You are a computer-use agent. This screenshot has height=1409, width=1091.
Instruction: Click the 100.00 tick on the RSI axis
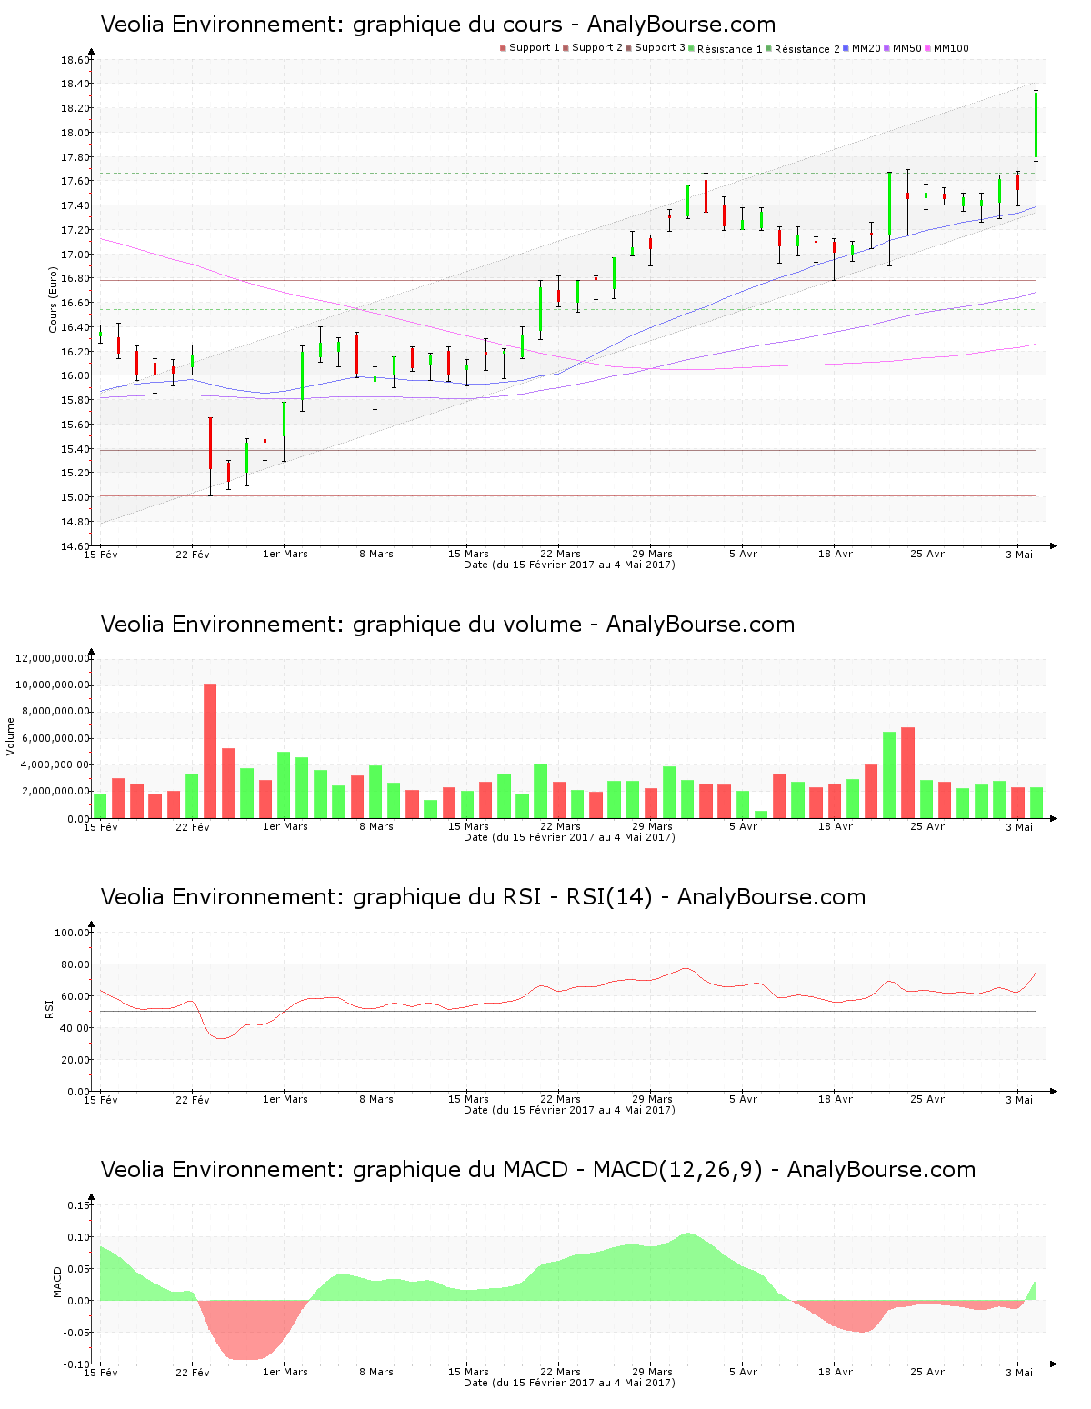point(73,933)
